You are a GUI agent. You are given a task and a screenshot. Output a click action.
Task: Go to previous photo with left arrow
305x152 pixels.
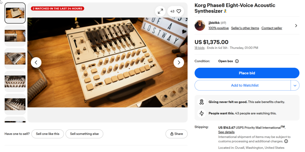point(36,62)
